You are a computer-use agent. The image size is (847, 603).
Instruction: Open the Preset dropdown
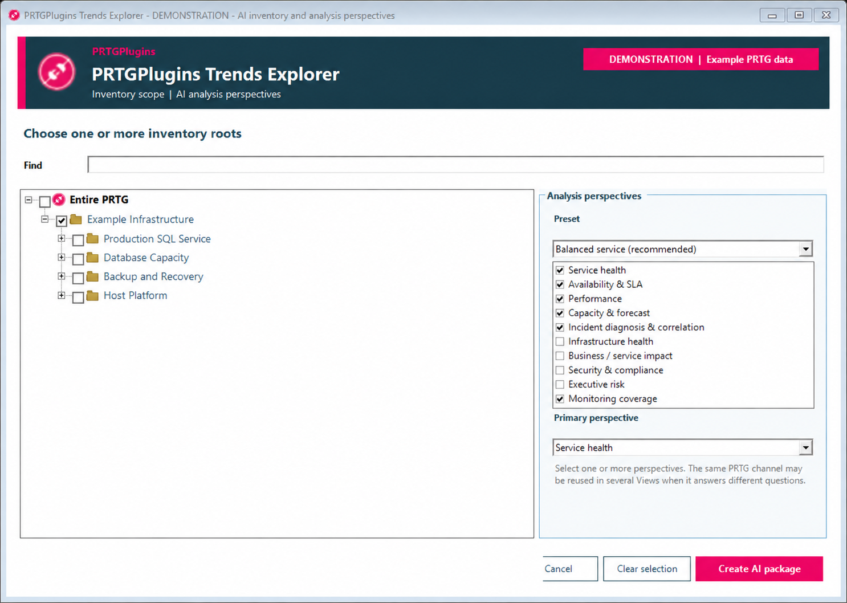(805, 249)
